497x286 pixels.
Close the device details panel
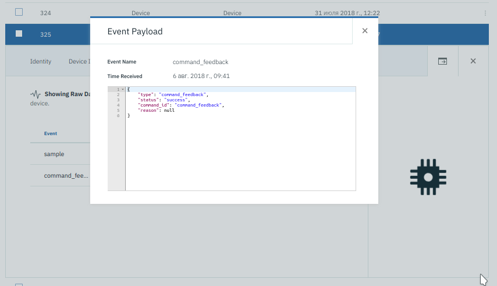tap(473, 61)
